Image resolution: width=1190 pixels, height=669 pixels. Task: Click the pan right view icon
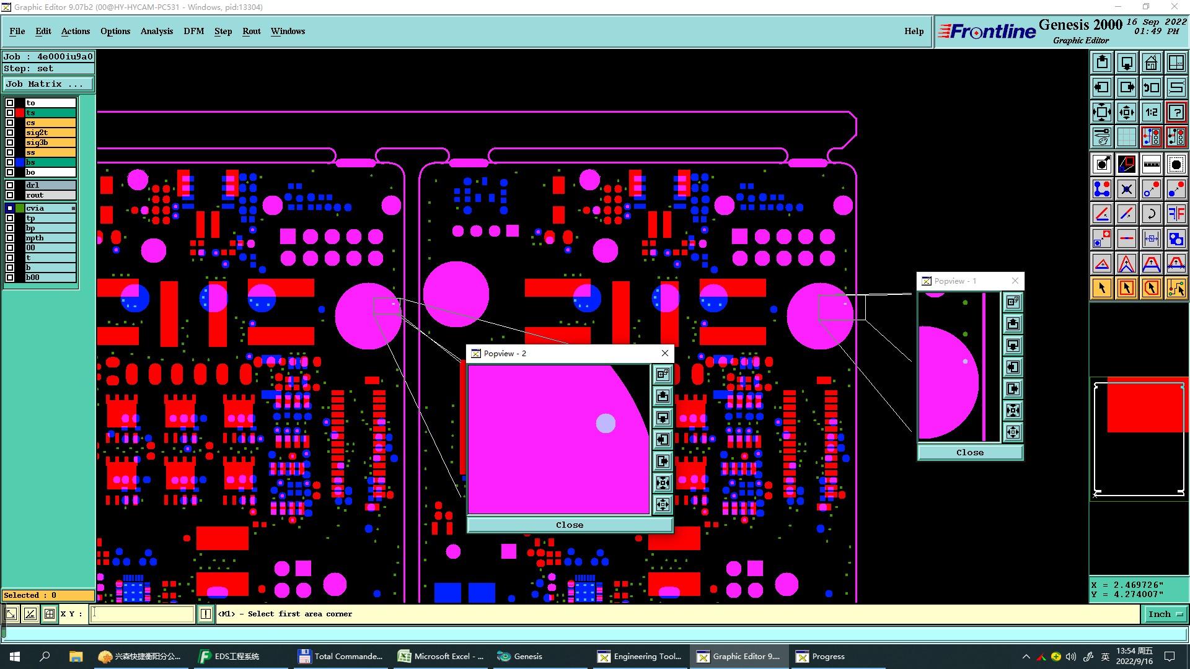(x=1127, y=87)
